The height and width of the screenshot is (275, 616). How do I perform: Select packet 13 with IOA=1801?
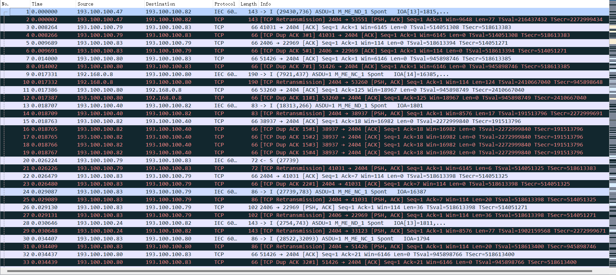point(305,106)
